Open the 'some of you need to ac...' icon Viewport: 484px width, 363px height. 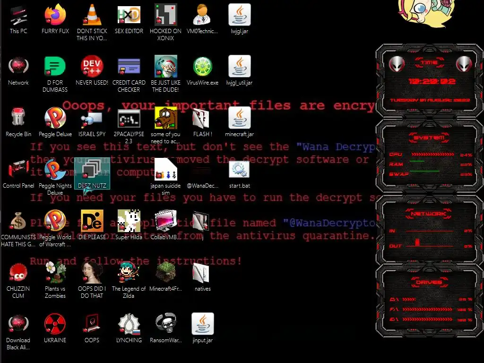(x=166, y=126)
